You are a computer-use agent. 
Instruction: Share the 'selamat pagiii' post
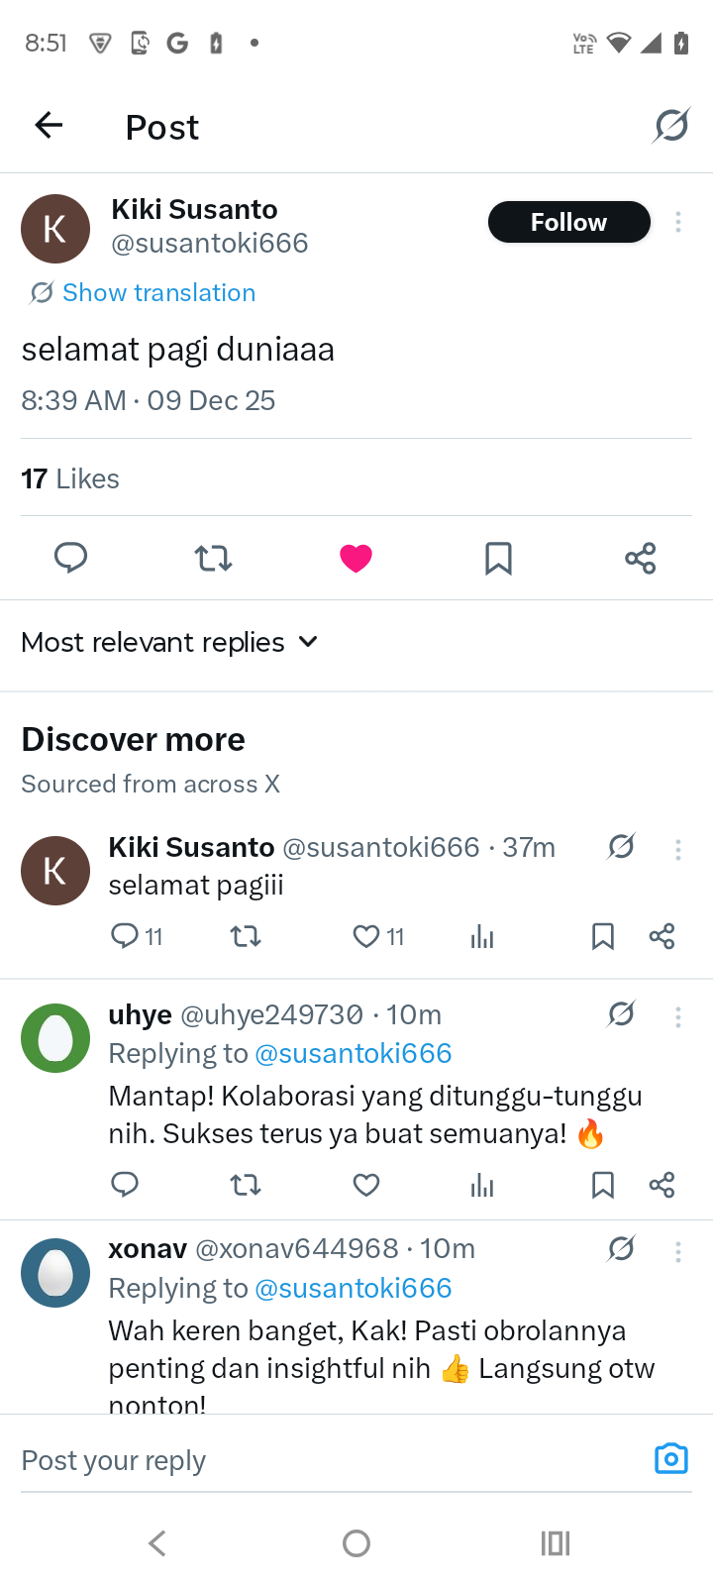point(662,936)
